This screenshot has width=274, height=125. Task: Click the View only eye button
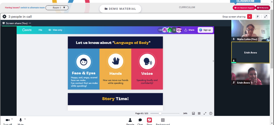coord(55,30)
